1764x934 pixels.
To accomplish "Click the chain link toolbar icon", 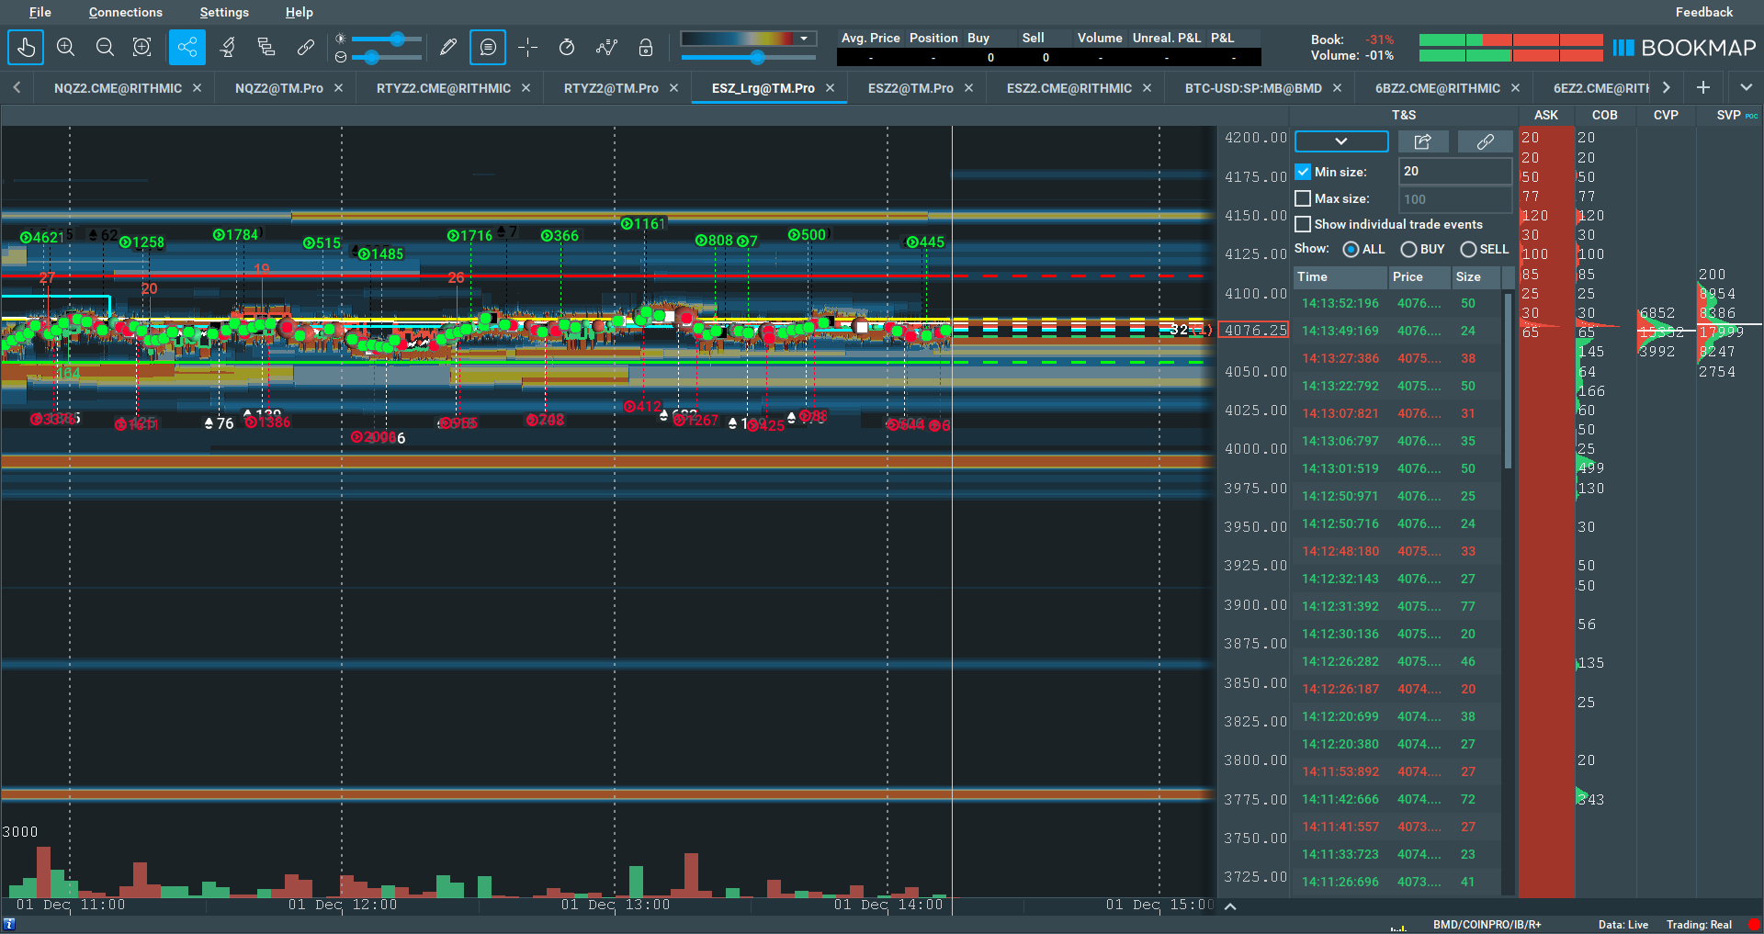I will (306, 47).
